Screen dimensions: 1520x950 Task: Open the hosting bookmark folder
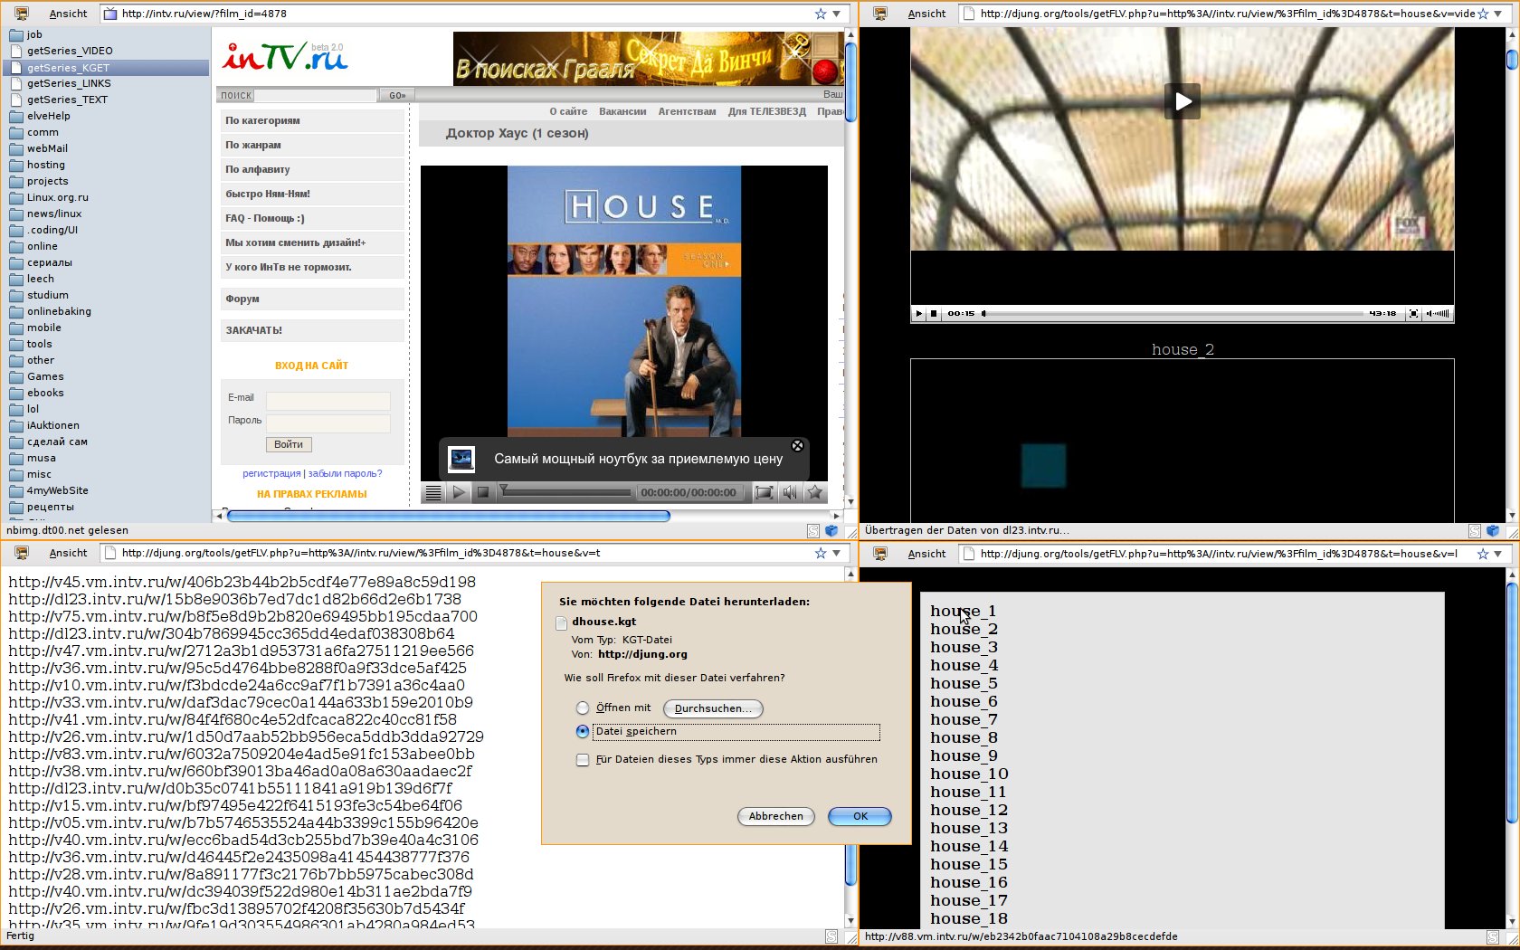(x=45, y=165)
